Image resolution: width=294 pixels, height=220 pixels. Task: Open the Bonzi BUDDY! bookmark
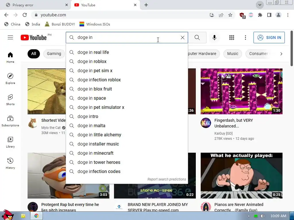60,24
